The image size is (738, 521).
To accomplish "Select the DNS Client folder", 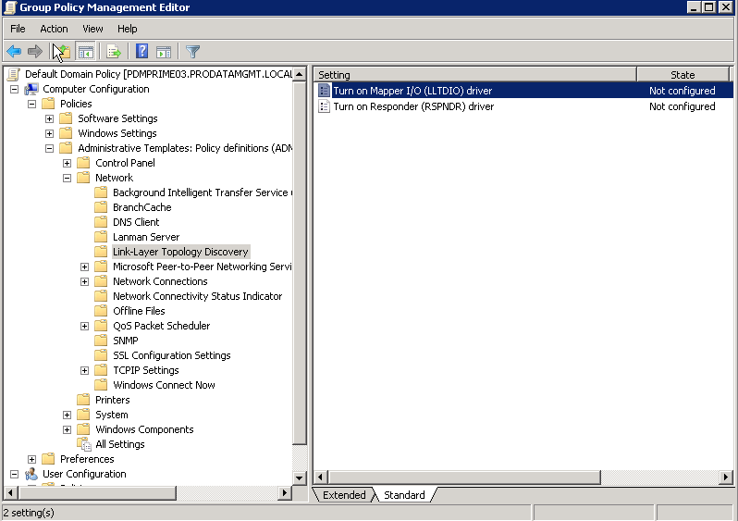I will 136,222.
